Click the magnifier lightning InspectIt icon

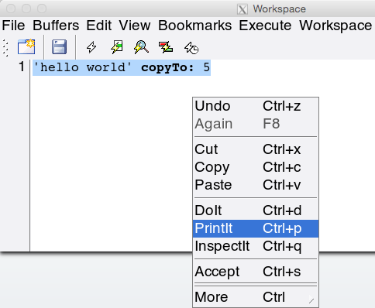(141, 47)
